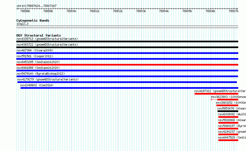Open the nsv6441889 (Sedlazeck2020) label
Image resolution: width=246 pixels, height=151 pixels.
click(38, 68)
